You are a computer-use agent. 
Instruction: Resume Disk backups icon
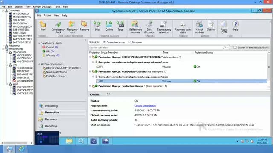click(97, 26)
